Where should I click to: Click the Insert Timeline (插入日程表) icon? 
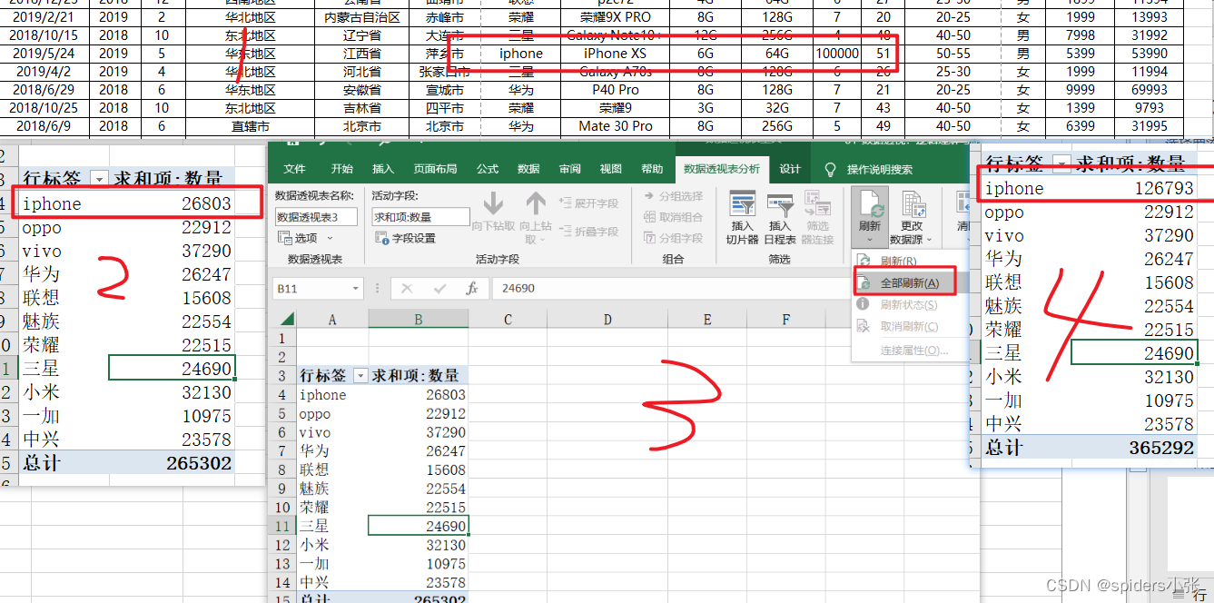click(780, 204)
